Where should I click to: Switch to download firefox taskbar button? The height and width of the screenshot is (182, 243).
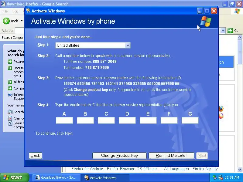pos(56,177)
